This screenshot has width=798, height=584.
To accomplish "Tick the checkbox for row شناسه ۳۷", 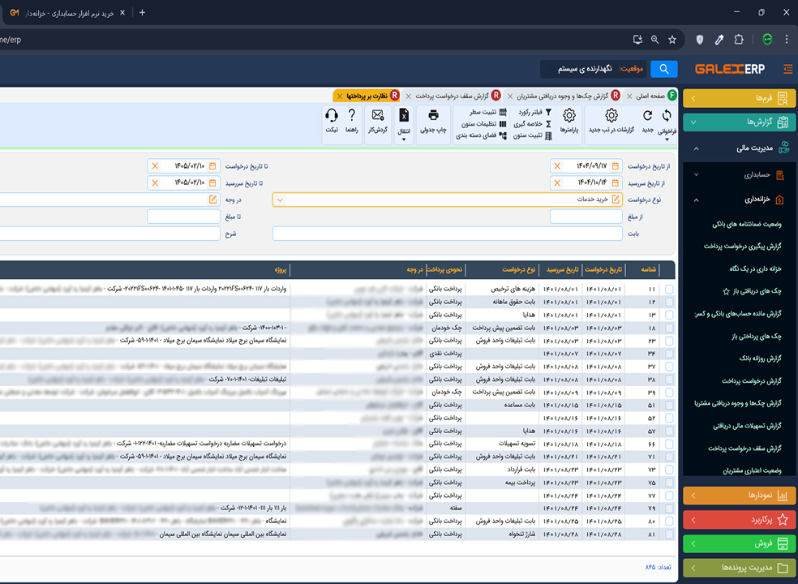I will [x=669, y=367].
